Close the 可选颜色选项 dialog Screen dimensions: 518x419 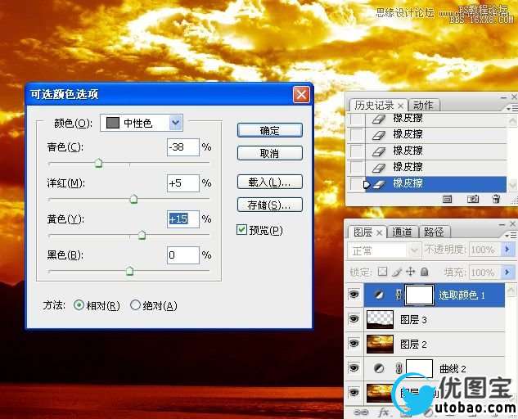pyautogui.click(x=301, y=95)
